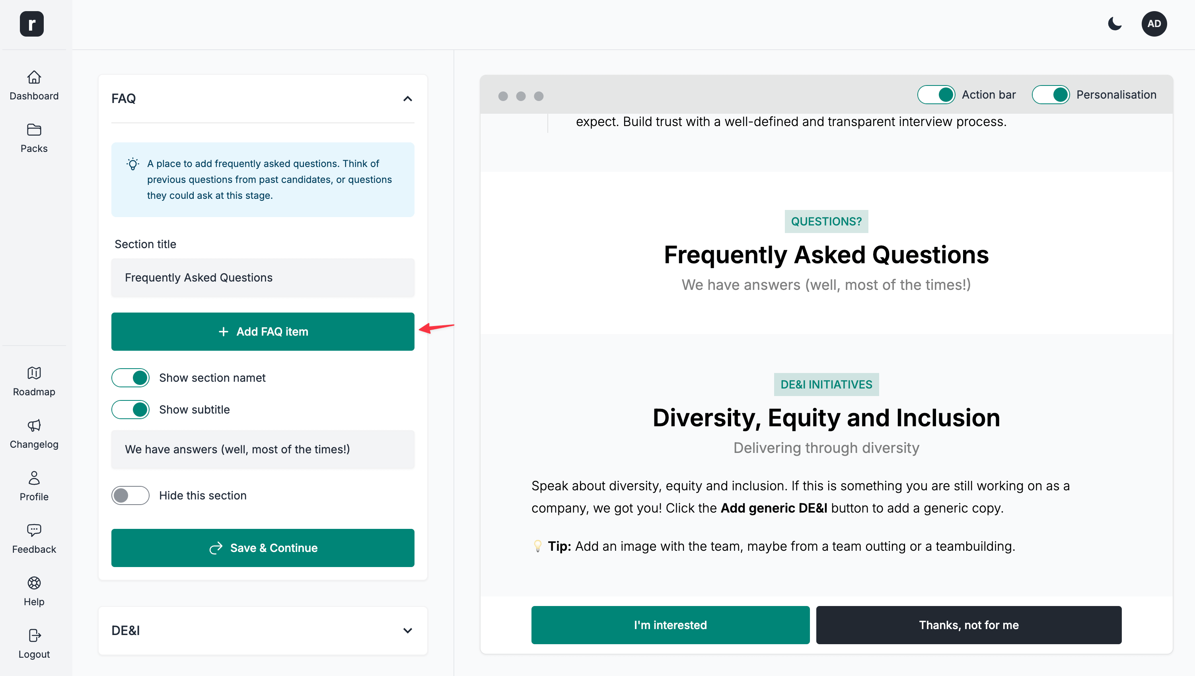
Task: Expand the DE&I section panel
Action: pos(407,631)
